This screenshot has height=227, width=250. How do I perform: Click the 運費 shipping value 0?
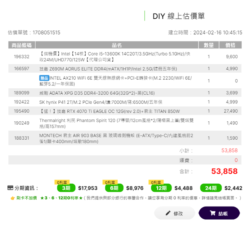click(x=236, y=160)
